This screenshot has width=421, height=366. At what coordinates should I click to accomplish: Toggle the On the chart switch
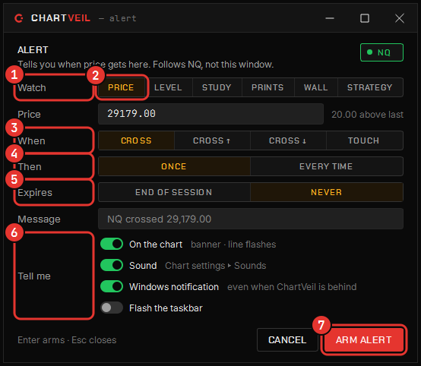pyautogui.click(x=112, y=245)
